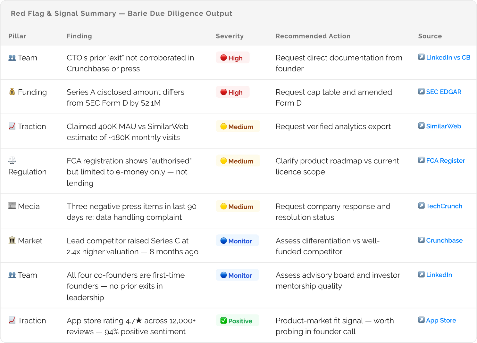The width and height of the screenshot is (477, 343).
Task: Click the external link icon beside TechCrunch
Action: 421,206
